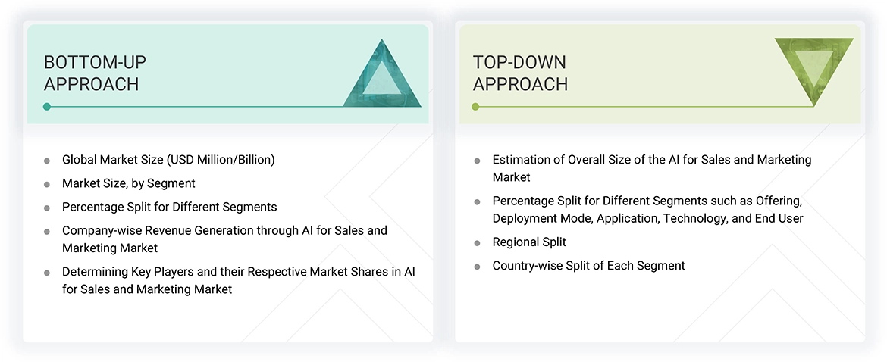Click the green dot under Top-Down heading

point(475,107)
